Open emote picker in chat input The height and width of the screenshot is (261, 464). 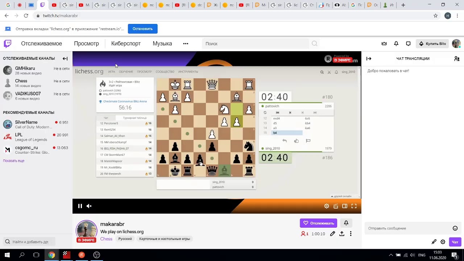click(x=455, y=228)
